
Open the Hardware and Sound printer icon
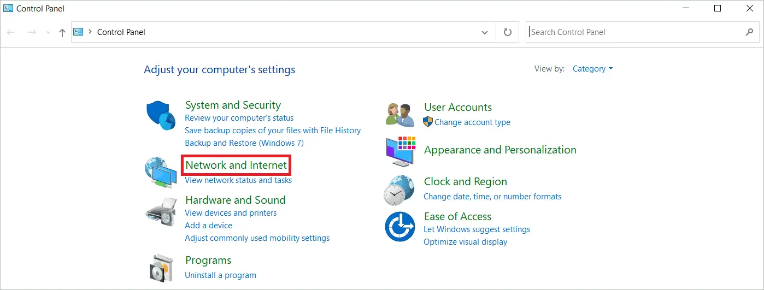pos(161,212)
